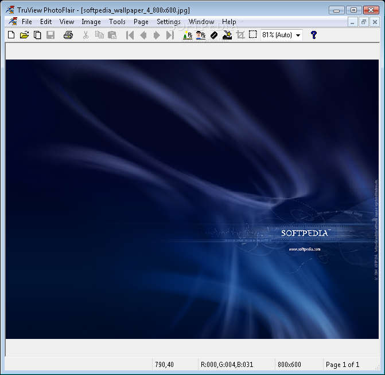Open the Edit menu
385x375 pixels.
click(x=46, y=22)
